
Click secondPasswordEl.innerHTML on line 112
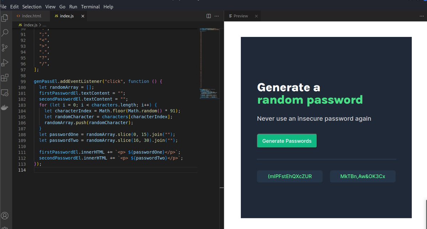point(73,158)
